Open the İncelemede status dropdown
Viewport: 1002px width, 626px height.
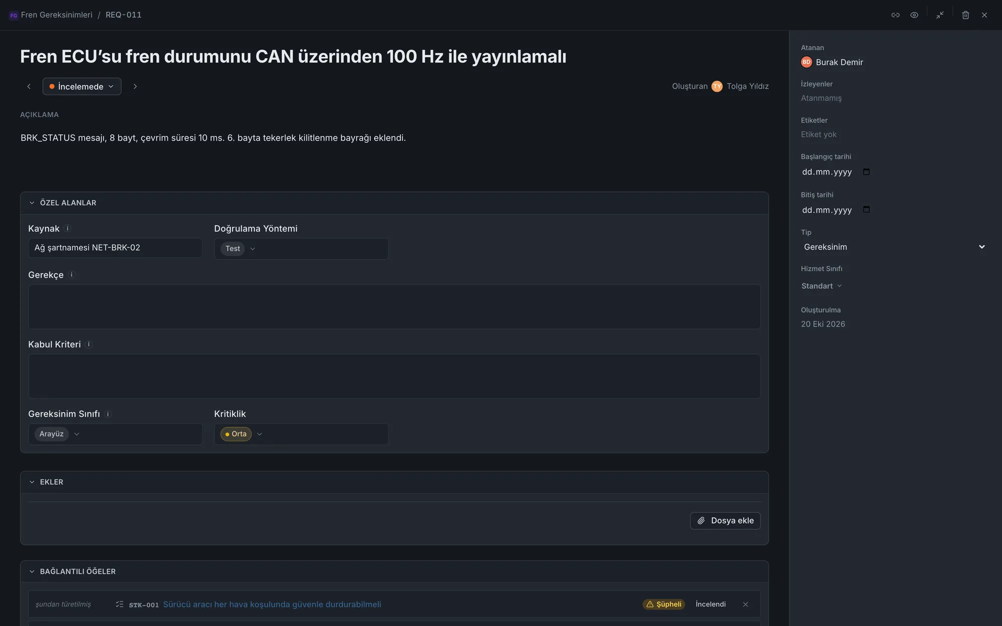(x=82, y=87)
